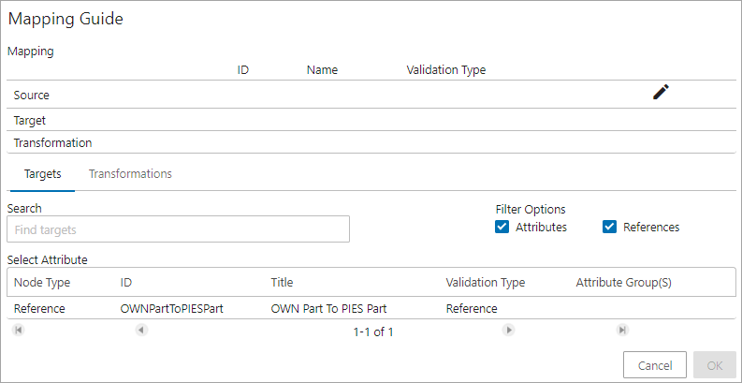The height and width of the screenshot is (383, 742).
Task: Go to next page of results
Action: tap(508, 330)
